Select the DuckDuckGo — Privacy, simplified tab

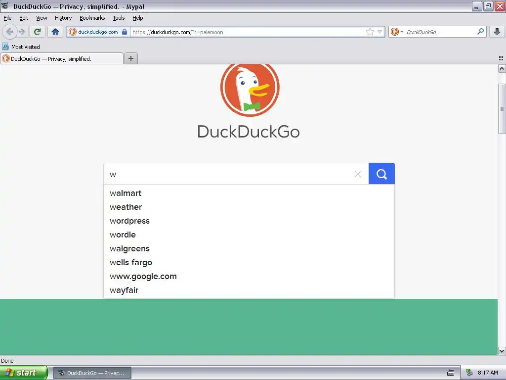tap(62, 59)
